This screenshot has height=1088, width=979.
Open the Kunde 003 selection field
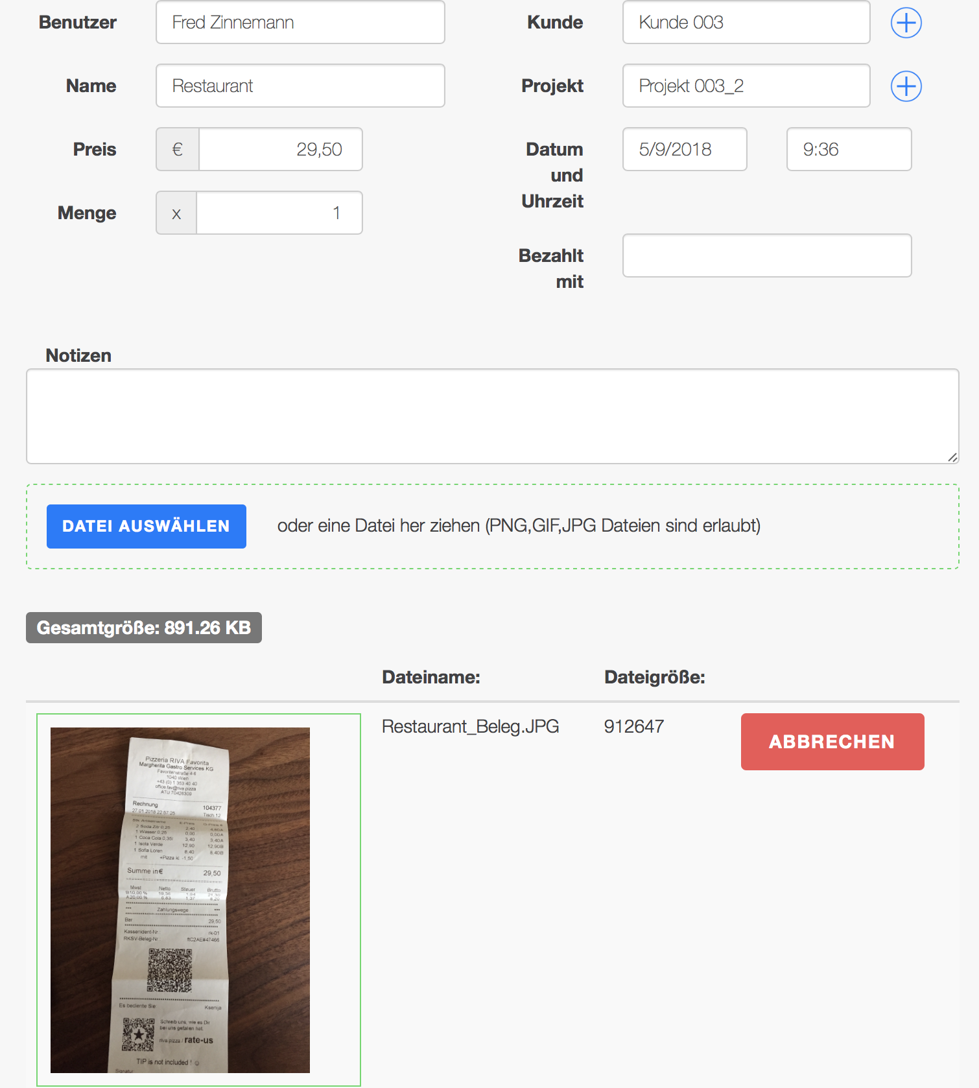click(746, 23)
